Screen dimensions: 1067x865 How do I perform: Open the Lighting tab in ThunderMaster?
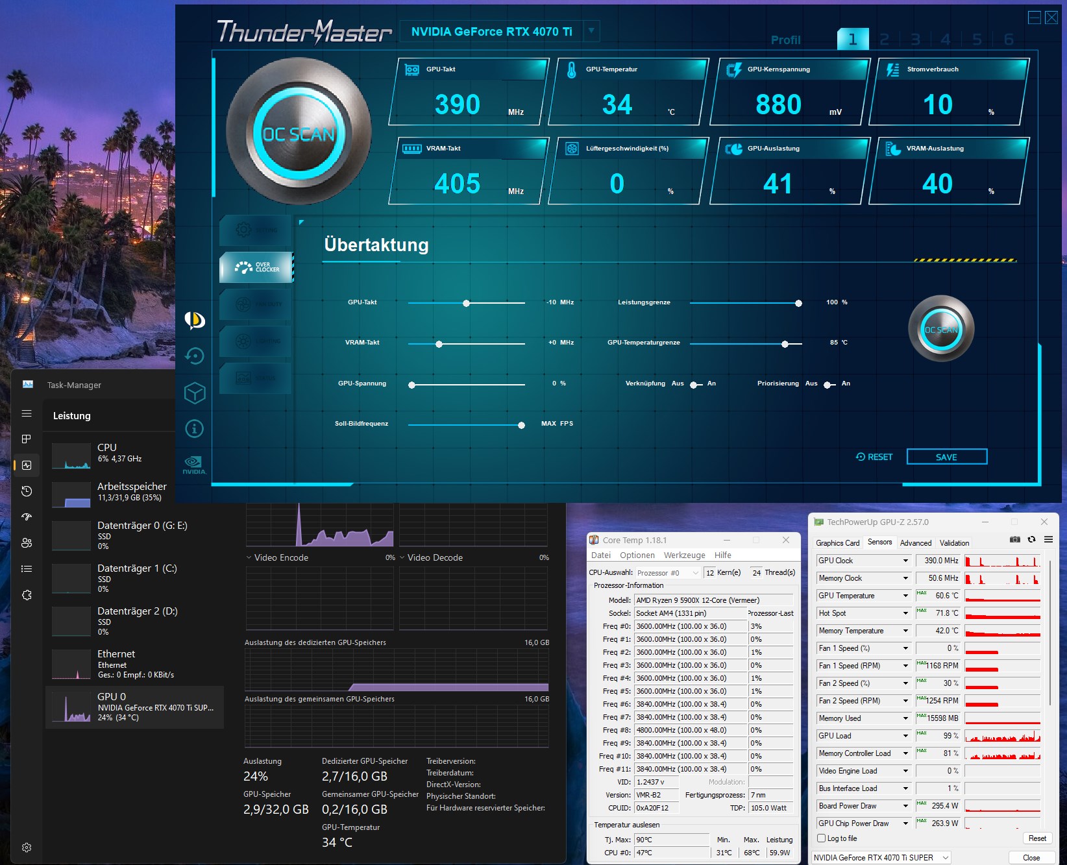[256, 341]
